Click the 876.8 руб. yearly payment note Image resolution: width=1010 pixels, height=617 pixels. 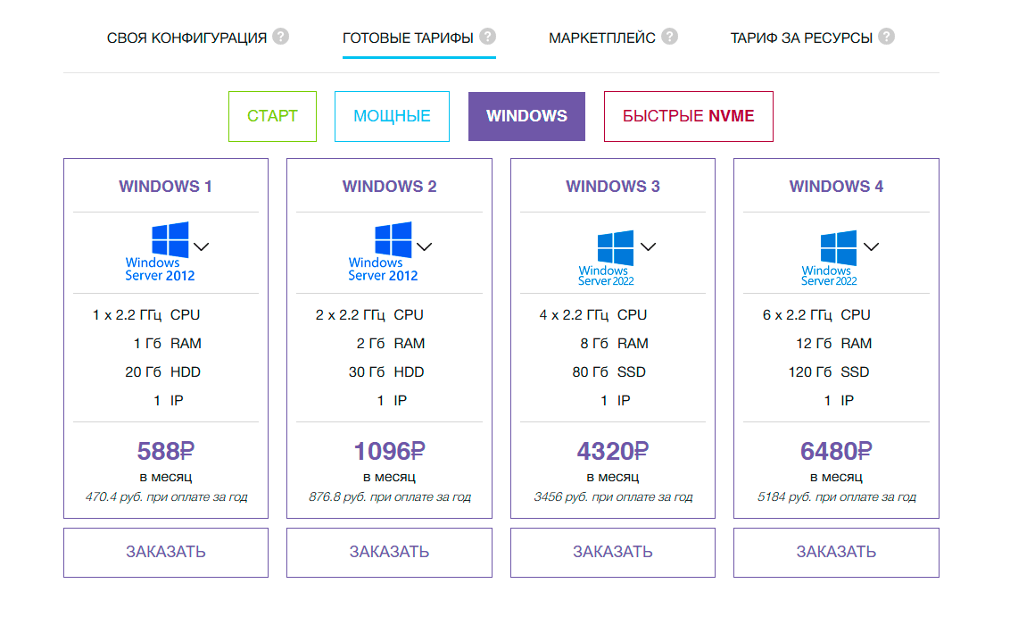click(x=390, y=497)
